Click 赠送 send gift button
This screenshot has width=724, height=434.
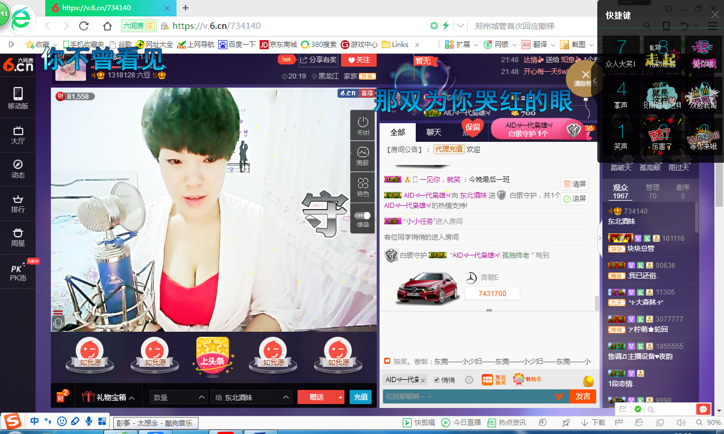pos(317,397)
